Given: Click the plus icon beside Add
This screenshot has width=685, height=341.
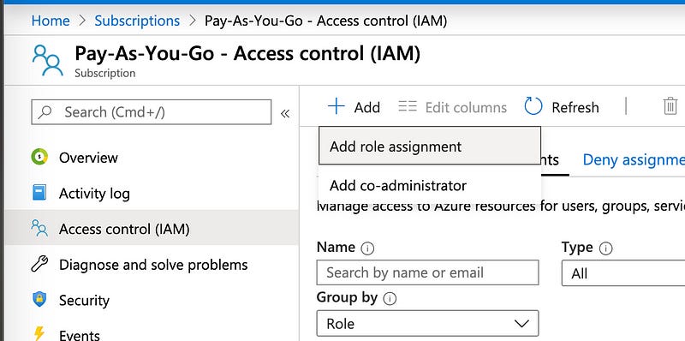Looking at the screenshot, I should (337, 106).
